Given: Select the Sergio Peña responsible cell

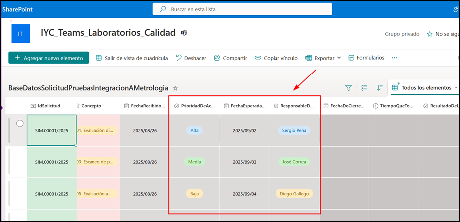Looking at the screenshot, I should coord(293,130).
